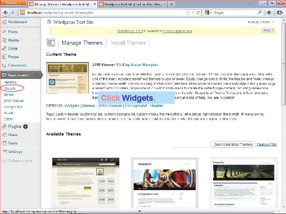Open Posts in the admin sidebar
Screen dimensions: 286x214
(13, 32)
